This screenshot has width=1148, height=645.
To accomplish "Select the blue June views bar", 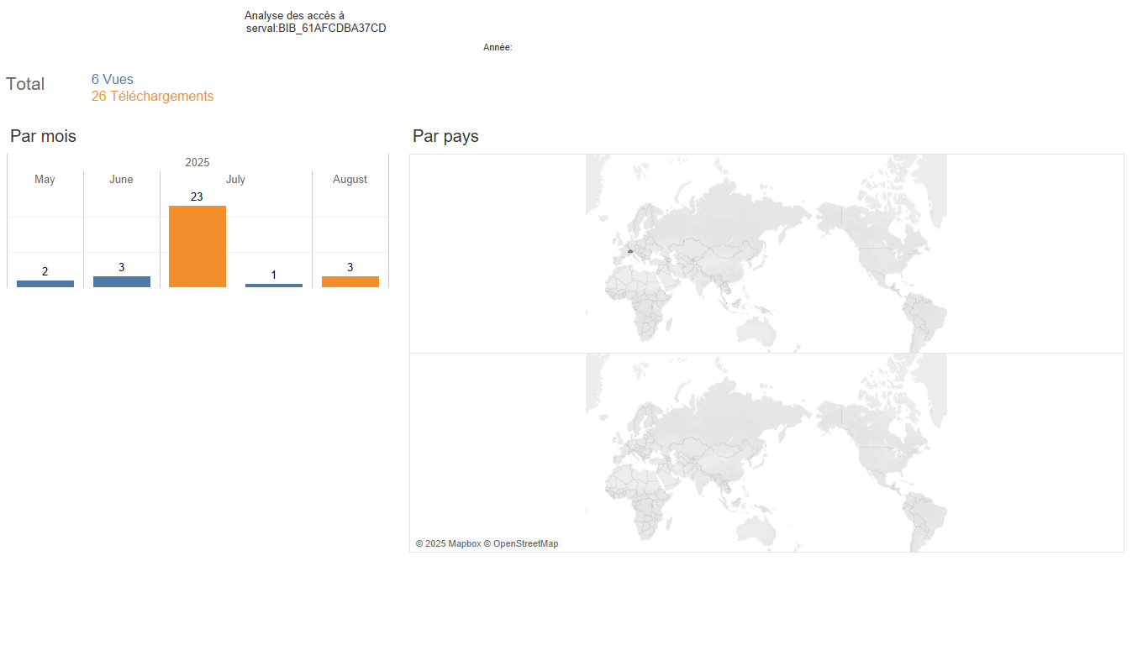I will [x=122, y=282].
